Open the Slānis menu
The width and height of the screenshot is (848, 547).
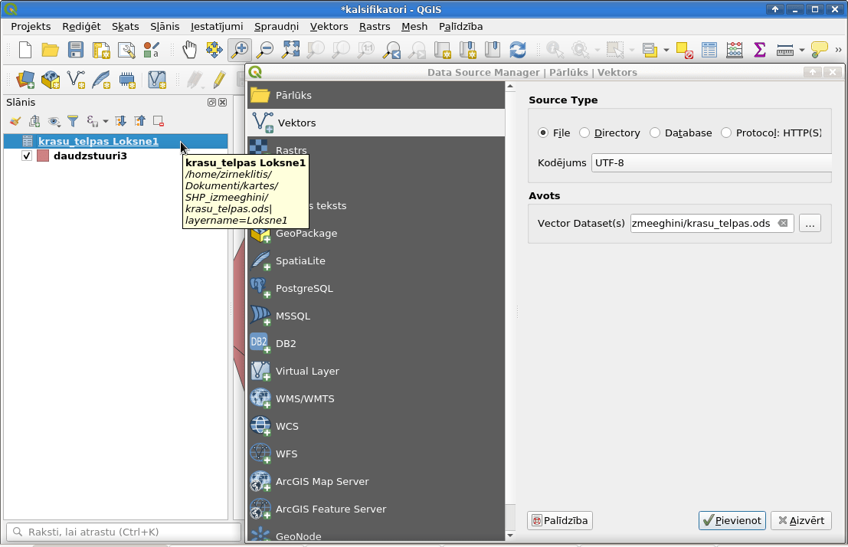pyautogui.click(x=165, y=27)
